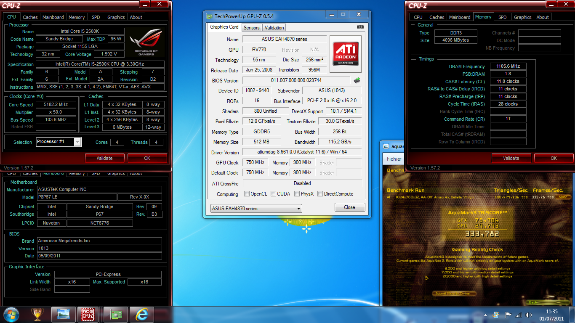The image size is (575, 323).
Task: Open Graphics tab in left CPU-Z window
Action: point(116,17)
